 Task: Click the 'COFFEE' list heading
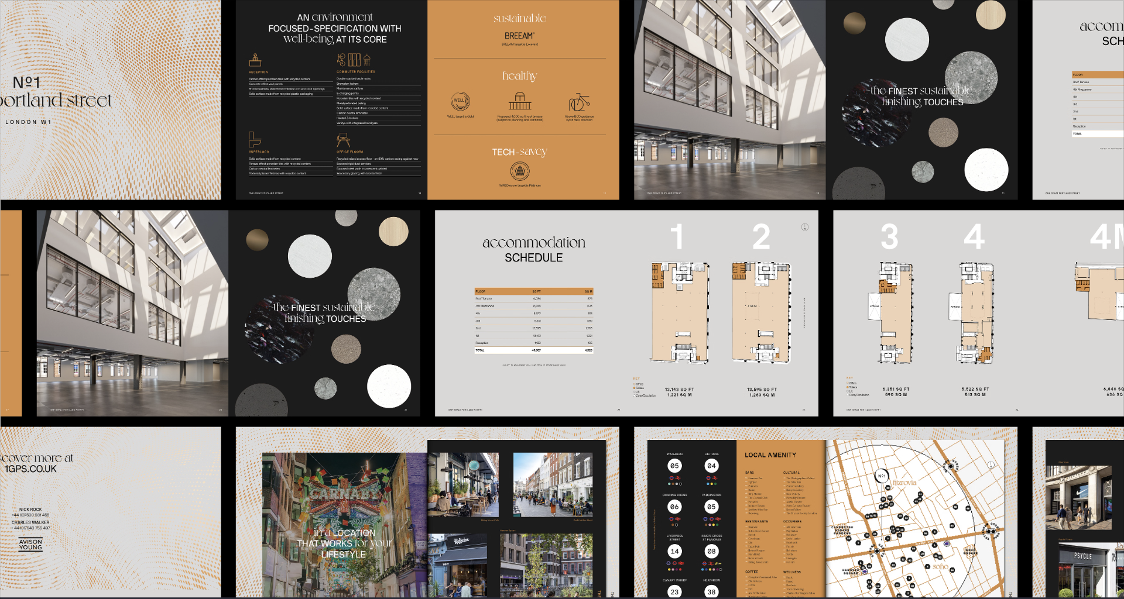pyautogui.click(x=752, y=572)
